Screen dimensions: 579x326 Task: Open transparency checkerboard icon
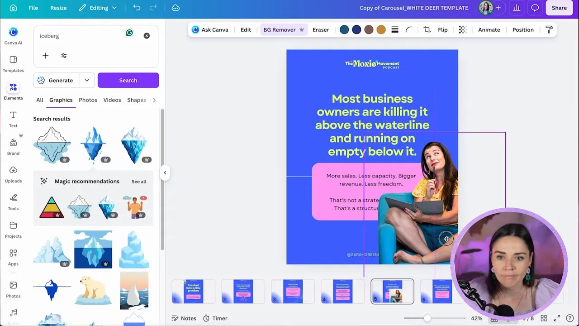pyautogui.click(x=462, y=30)
